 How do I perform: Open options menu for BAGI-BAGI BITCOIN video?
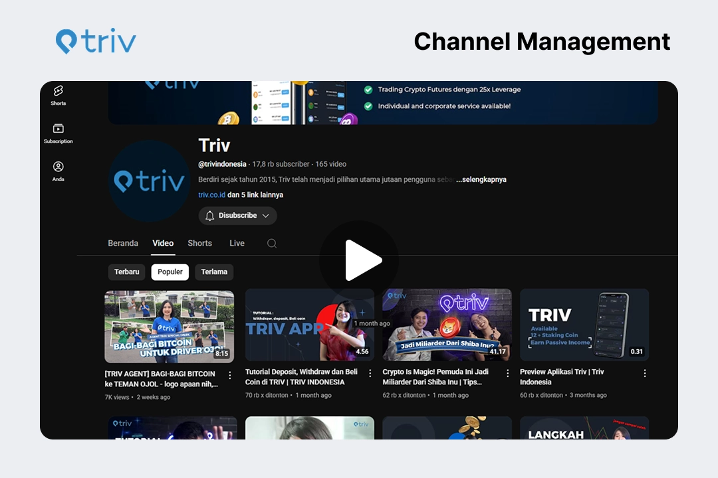(x=230, y=375)
